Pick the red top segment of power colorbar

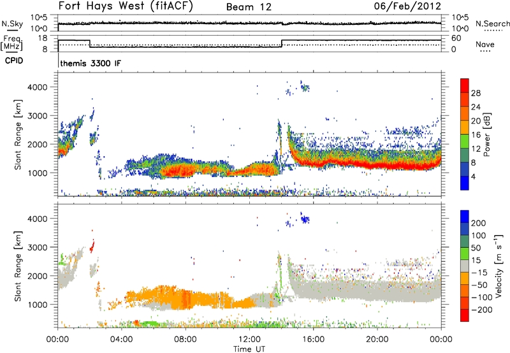click(x=465, y=85)
